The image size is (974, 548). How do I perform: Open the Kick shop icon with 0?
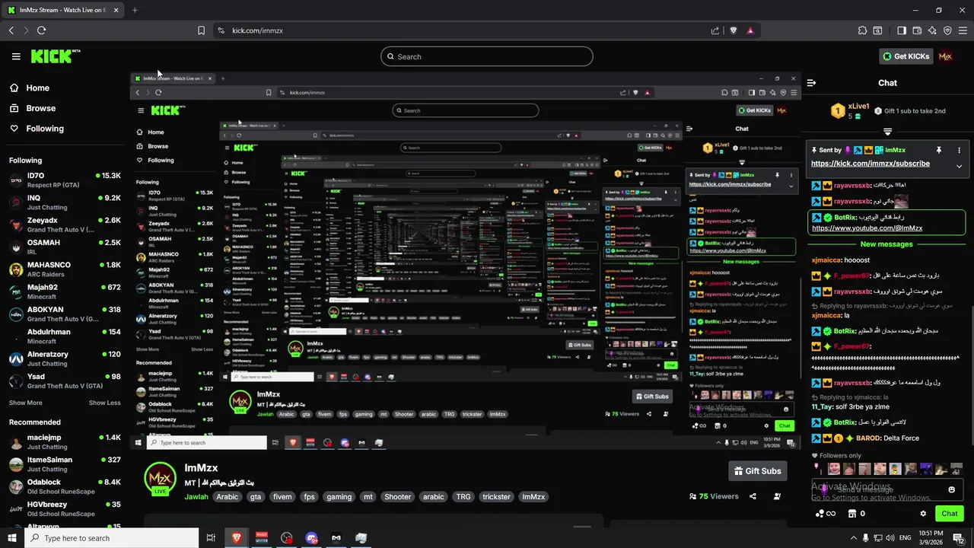coord(856,514)
